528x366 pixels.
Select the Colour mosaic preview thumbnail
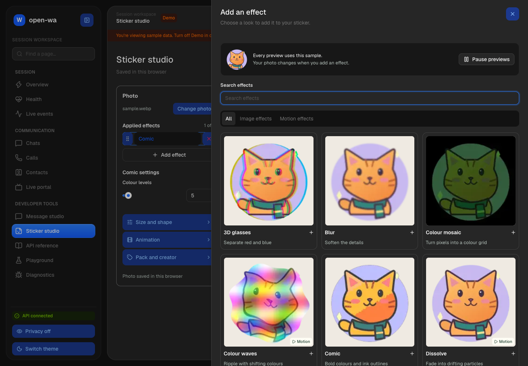click(x=471, y=181)
